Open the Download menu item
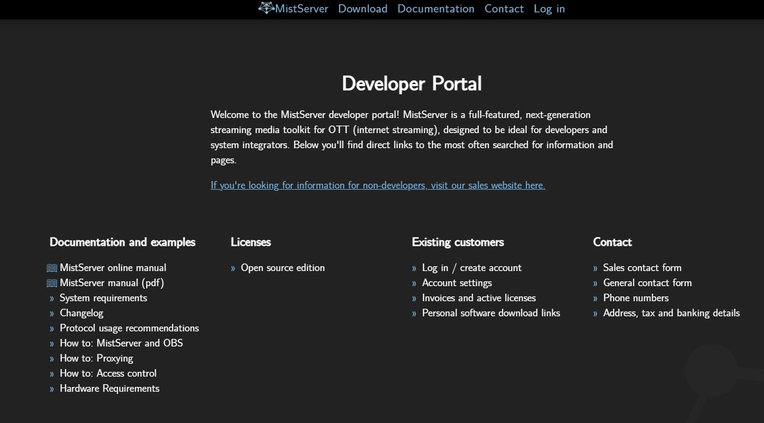The height and width of the screenshot is (423, 764). tap(362, 9)
